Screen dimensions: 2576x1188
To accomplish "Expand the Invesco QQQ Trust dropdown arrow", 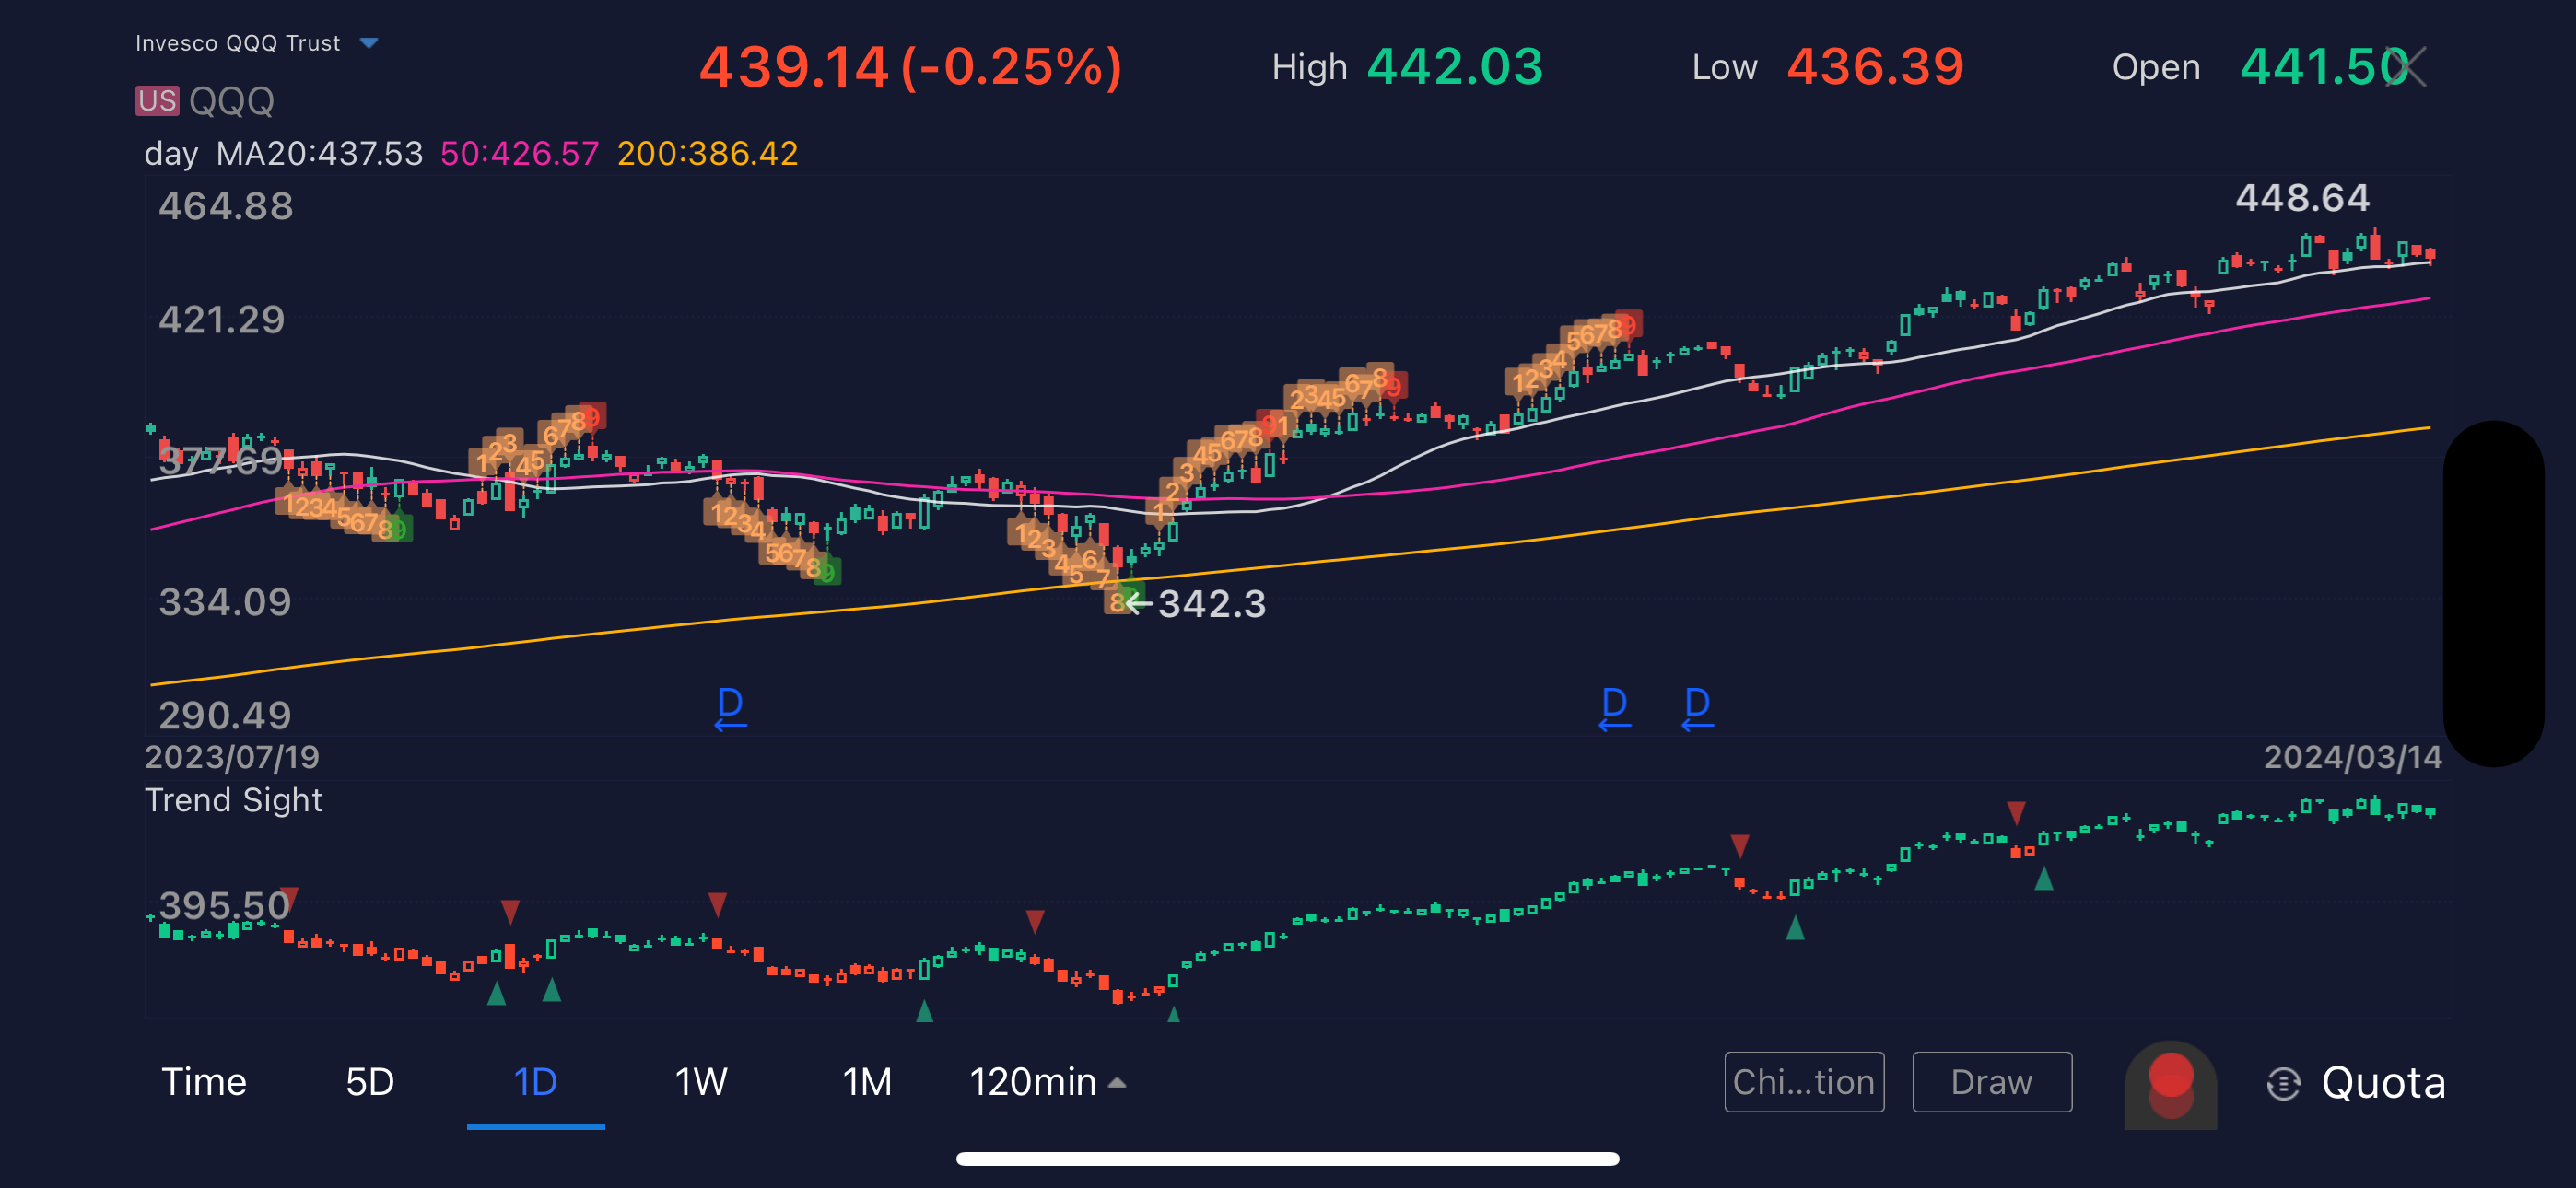I will (368, 43).
